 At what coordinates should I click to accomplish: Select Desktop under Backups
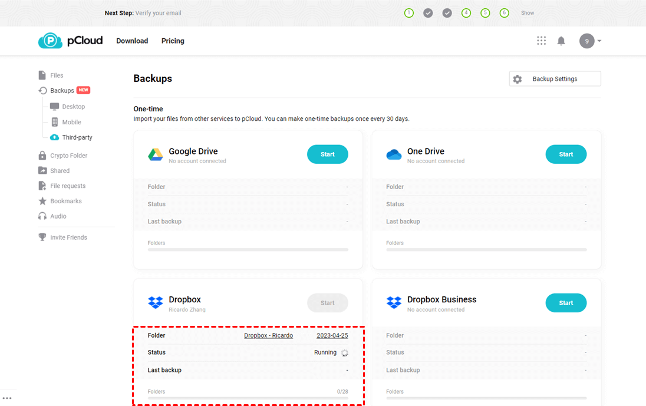pyautogui.click(x=73, y=107)
